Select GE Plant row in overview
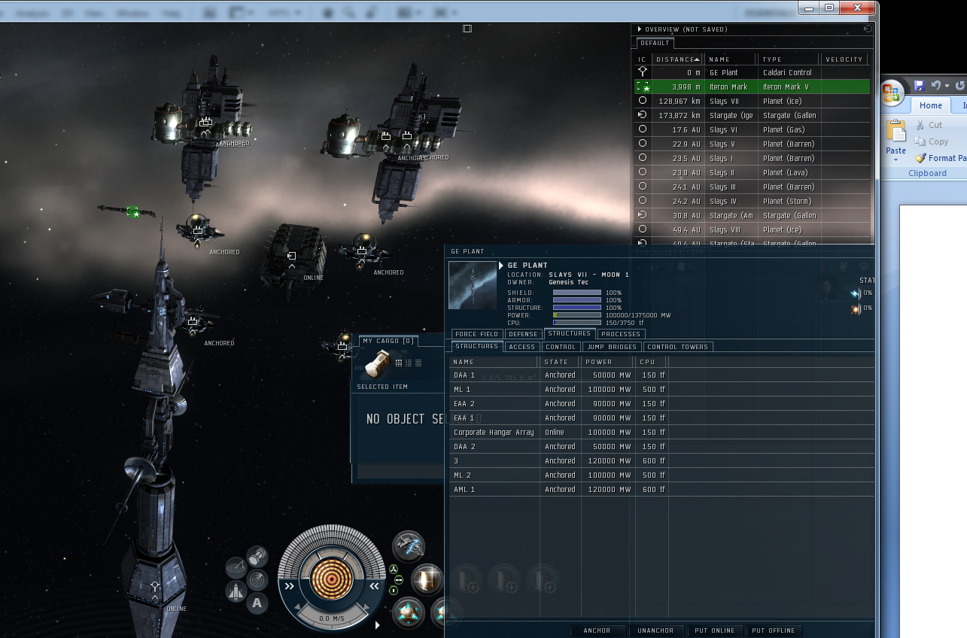 click(753, 72)
